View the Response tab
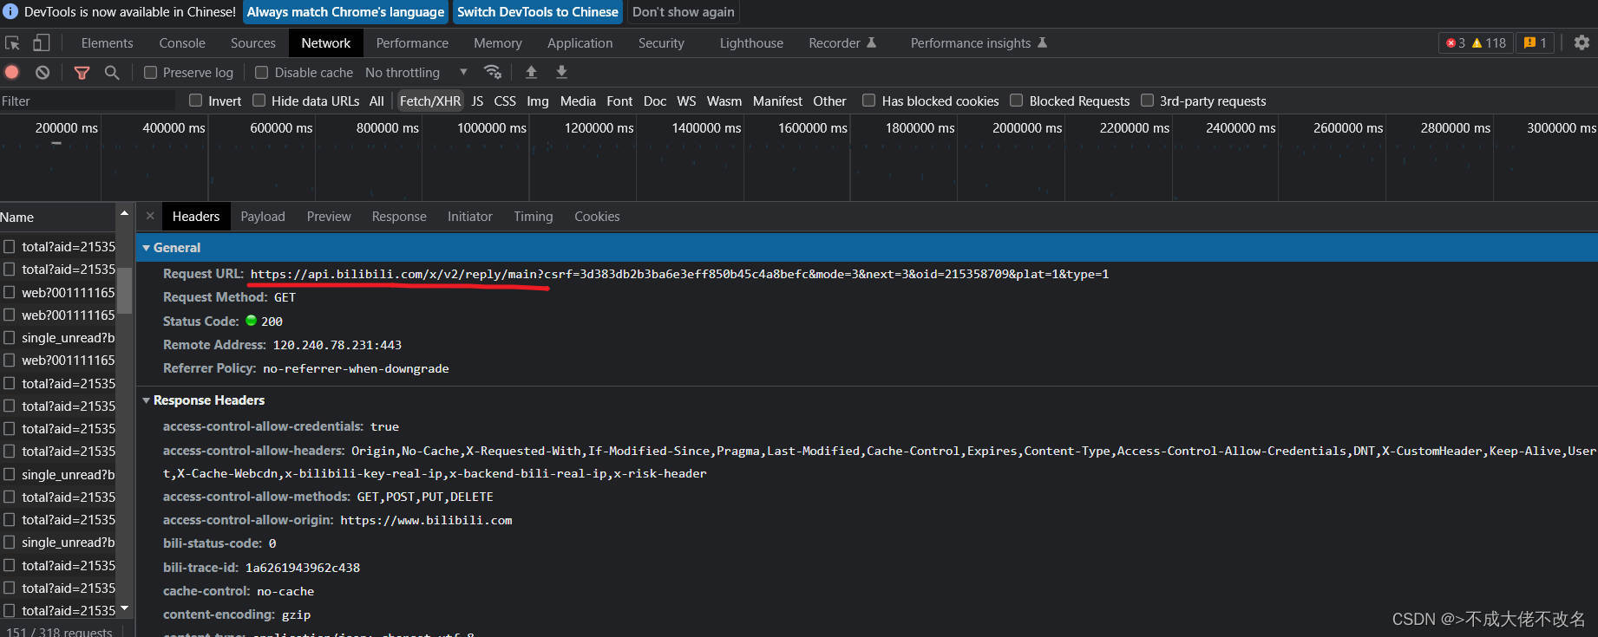The image size is (1598, 637). pyautogui.click(x=399, y=217)
